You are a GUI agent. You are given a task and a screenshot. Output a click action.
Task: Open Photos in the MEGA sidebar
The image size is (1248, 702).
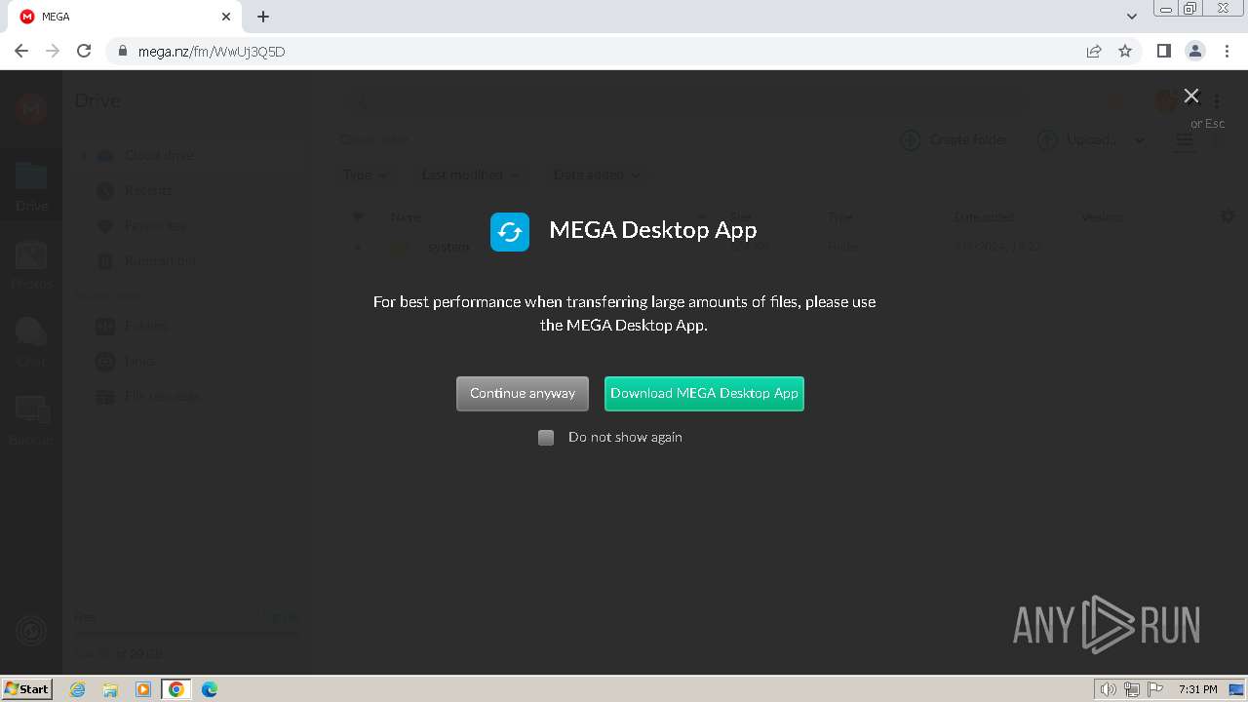[x=31, y=265]
